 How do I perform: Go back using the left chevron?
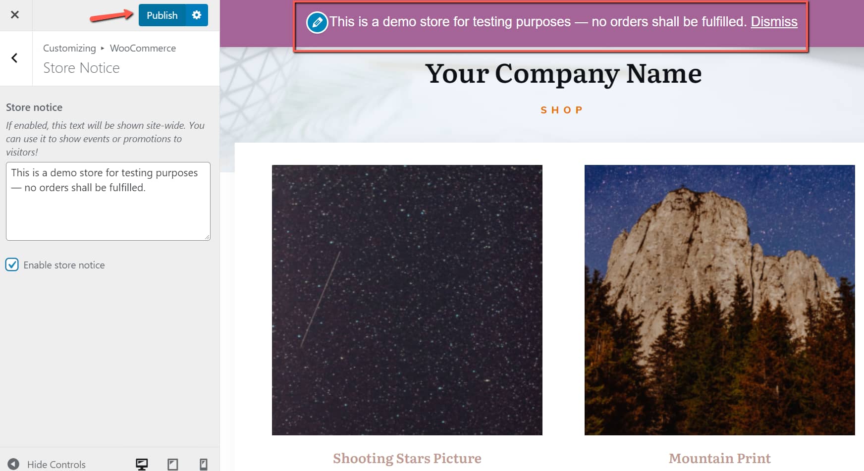(x=15, y=58)
